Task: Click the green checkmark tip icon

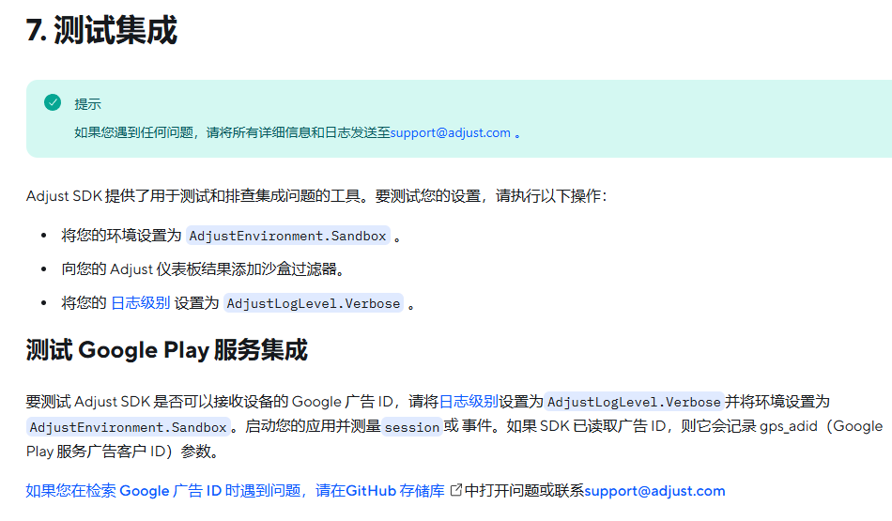Action: pos(53,102)
